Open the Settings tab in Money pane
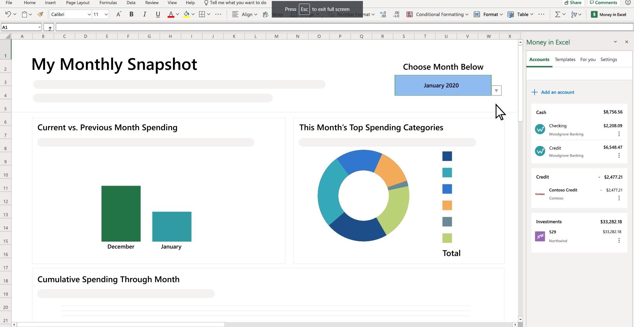 pos(608,60)
